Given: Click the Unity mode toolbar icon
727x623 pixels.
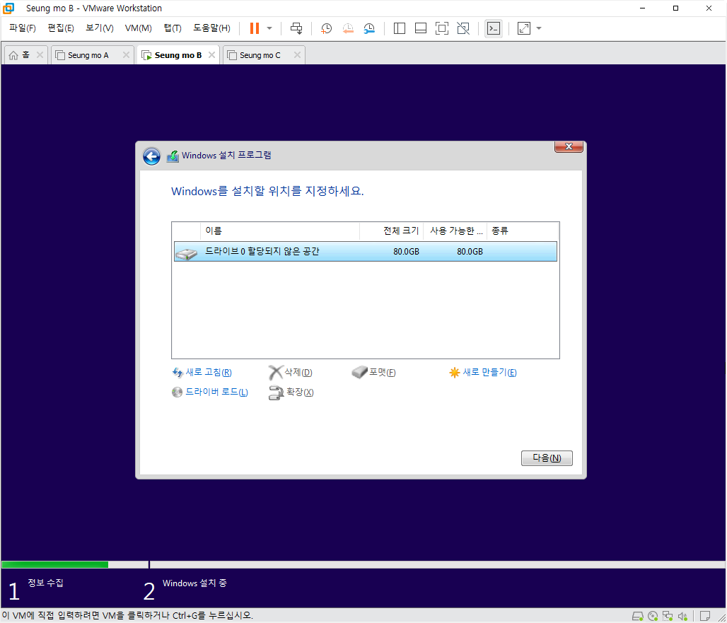Looking at the screenshot, I should point(463,28).
